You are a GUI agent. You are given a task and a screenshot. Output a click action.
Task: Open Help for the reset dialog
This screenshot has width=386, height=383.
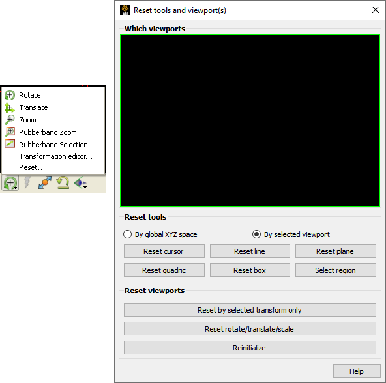tap(357, 371)
